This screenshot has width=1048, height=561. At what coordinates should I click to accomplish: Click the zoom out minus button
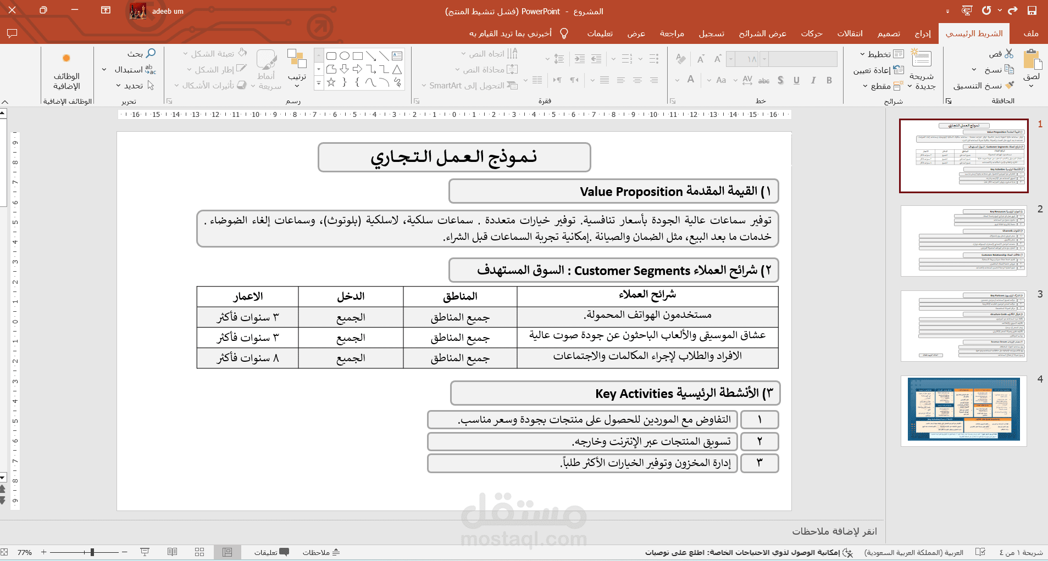124,552
